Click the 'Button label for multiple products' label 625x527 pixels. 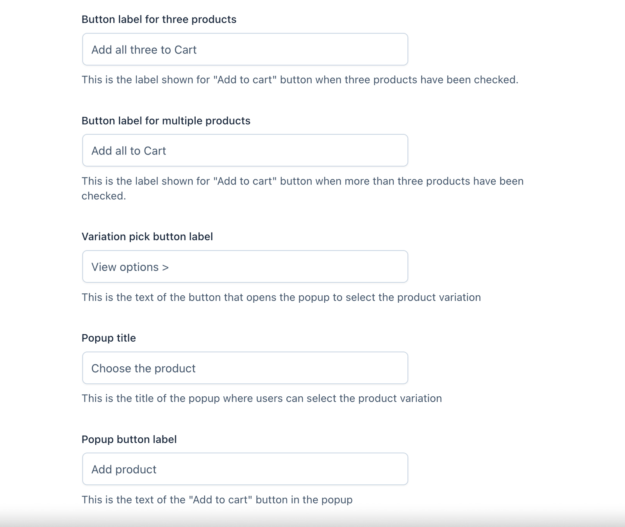tap(166, 121)
